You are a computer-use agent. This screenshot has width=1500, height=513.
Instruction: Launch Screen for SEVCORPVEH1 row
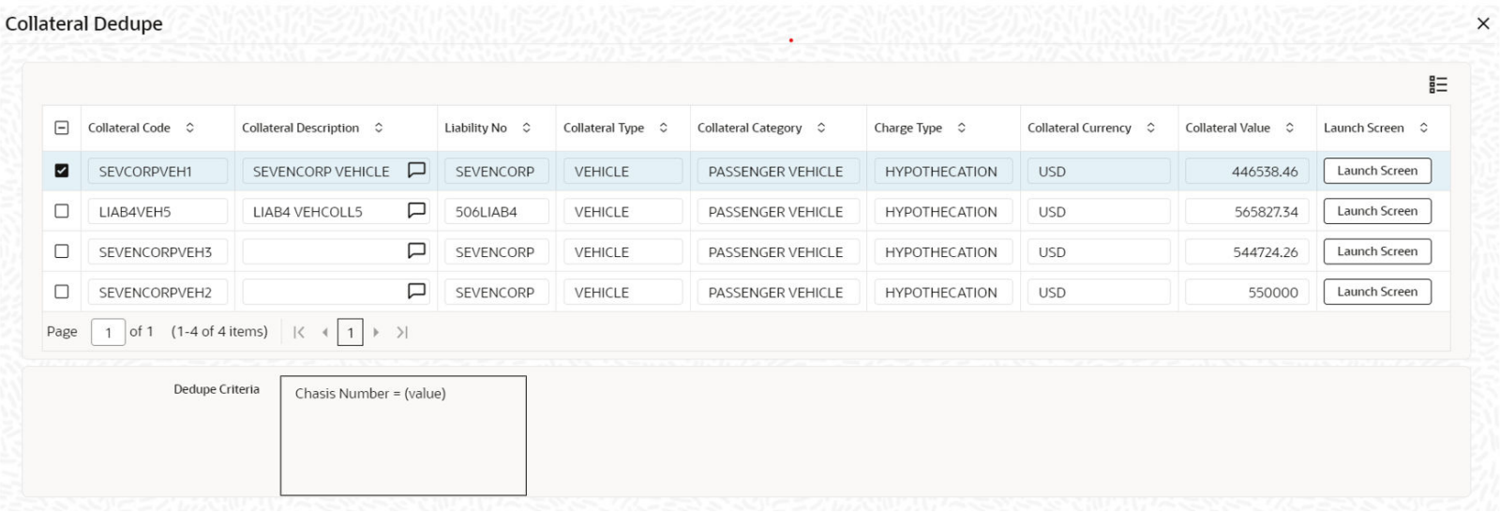[x=1377, y=171]
